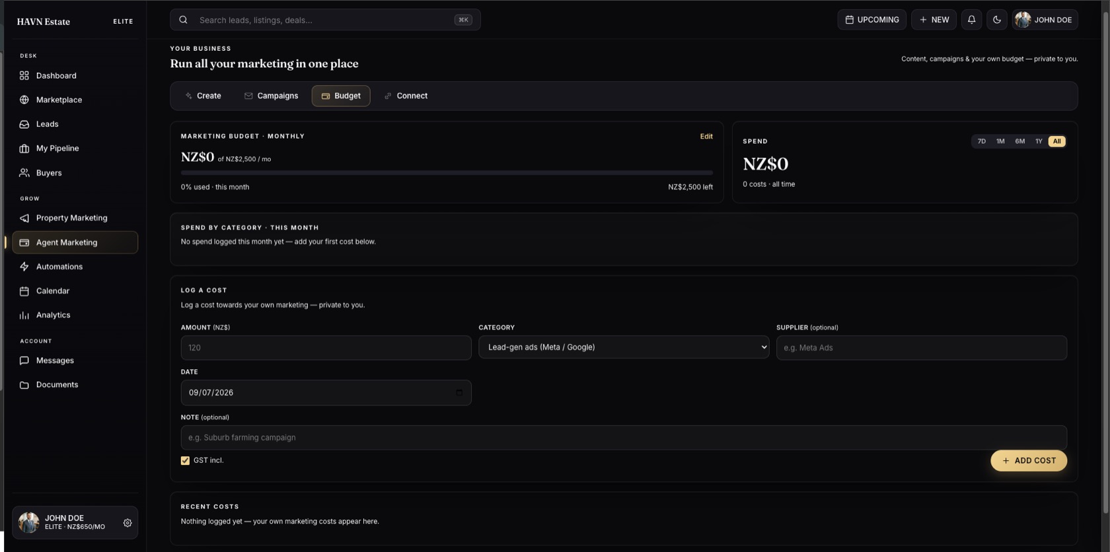Switch to the Campaigns tab

271,96
